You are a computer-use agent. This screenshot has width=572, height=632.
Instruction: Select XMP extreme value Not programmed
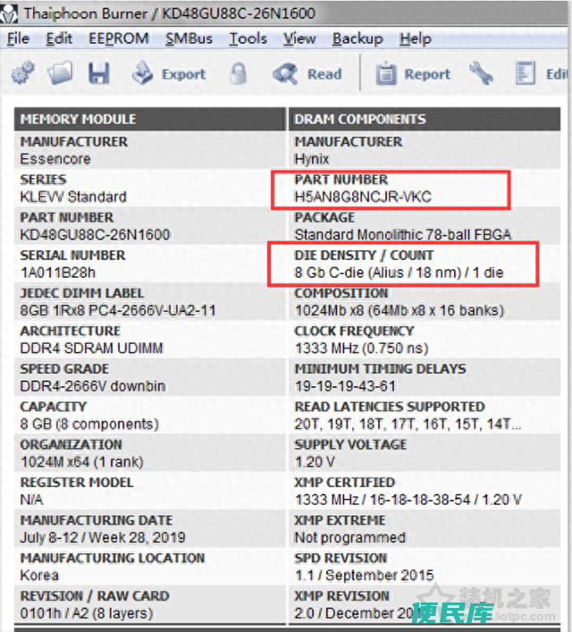tap(349, 537)
